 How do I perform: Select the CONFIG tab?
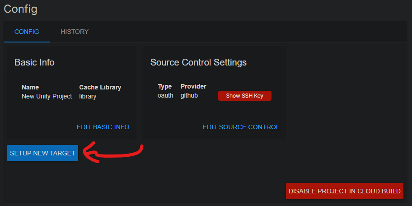point(27,32)
